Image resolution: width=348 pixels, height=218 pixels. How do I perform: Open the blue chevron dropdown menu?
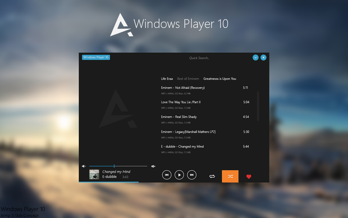coord(256,58)
